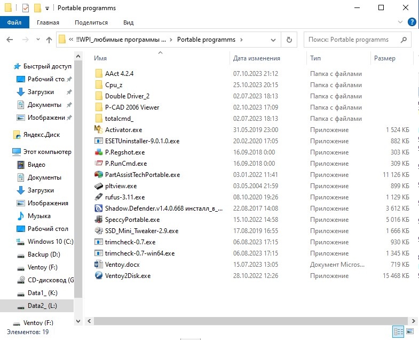Click the trimcheck-0.7-win64.exe file icon
The height and width of the screenshot is (340, 419).
pyautogui.click(x=99, y=253)
